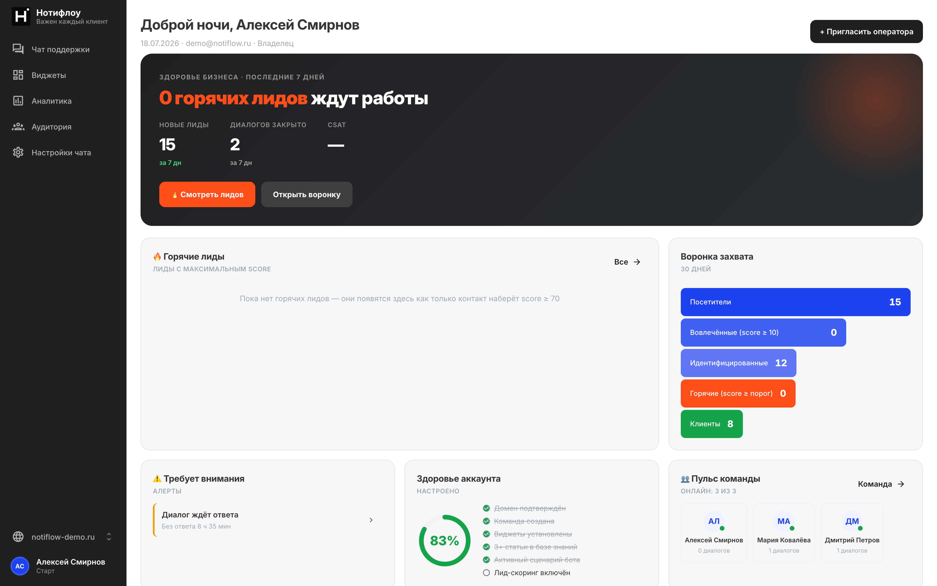Open the Аналитика chart icon

pos(18,101)
